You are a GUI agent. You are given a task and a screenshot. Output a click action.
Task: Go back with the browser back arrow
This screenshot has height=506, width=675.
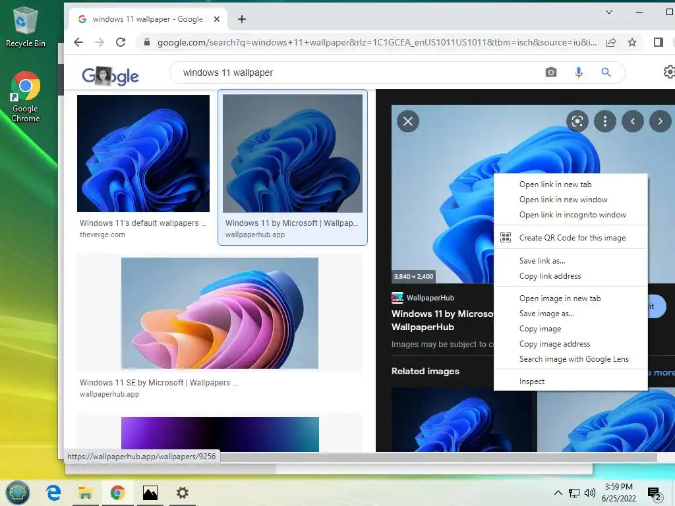click(x=78, y=42)
